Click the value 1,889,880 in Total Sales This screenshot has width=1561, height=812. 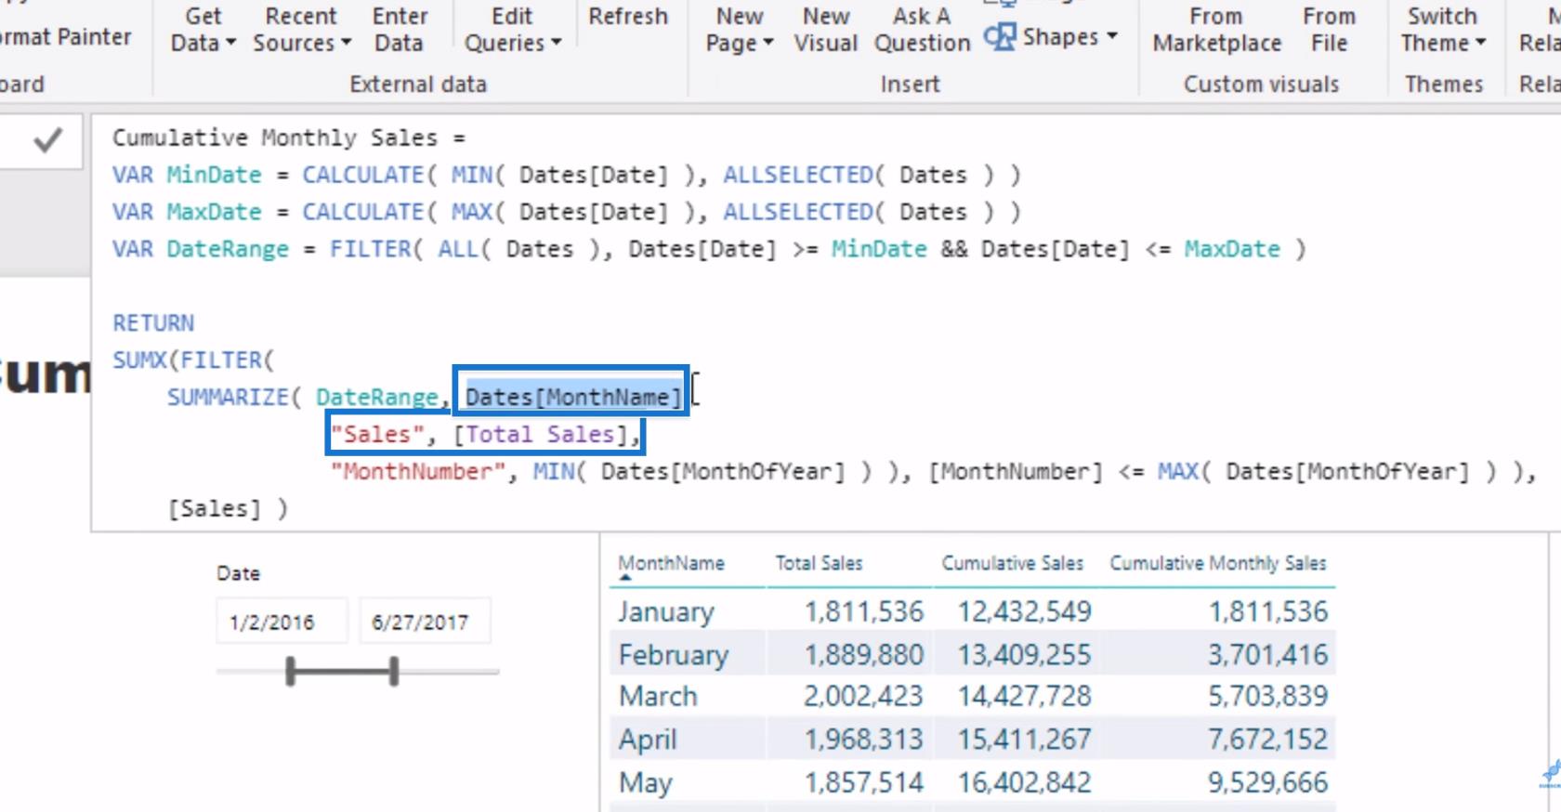coord(864,655)
